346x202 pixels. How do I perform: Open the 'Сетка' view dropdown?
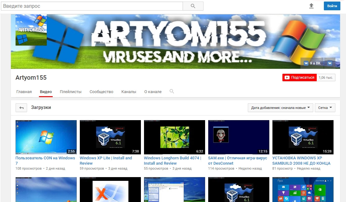click(x=325, y=108)
